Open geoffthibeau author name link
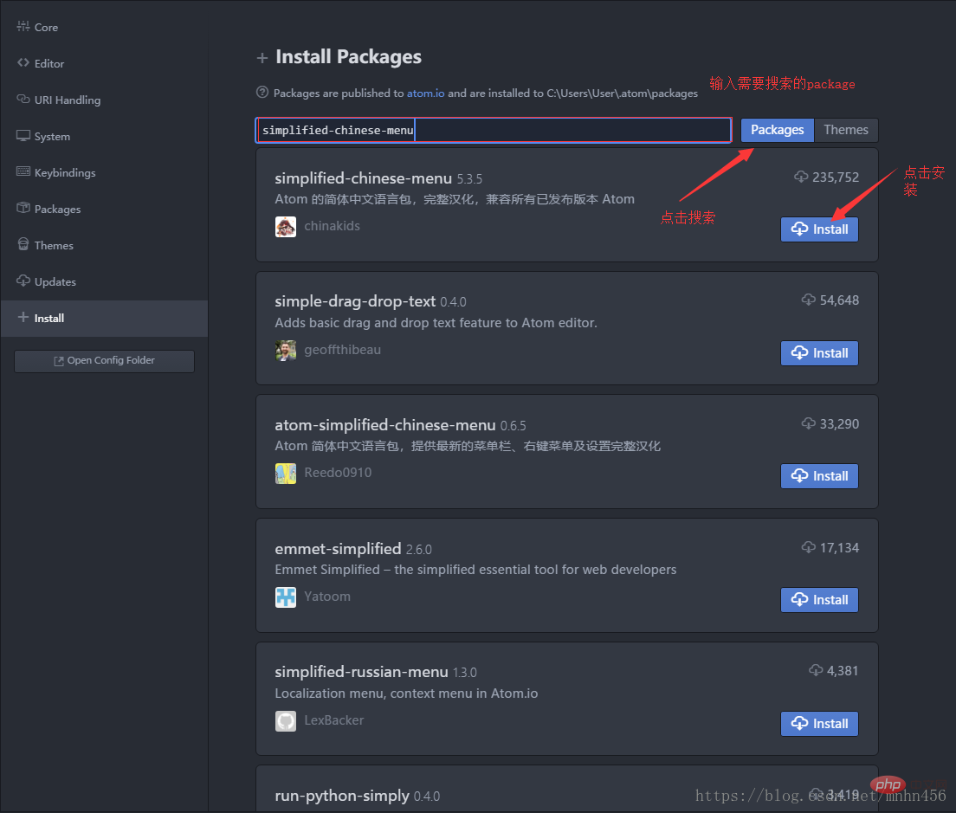This screenshot has width=956, height=813. [342, 350]
